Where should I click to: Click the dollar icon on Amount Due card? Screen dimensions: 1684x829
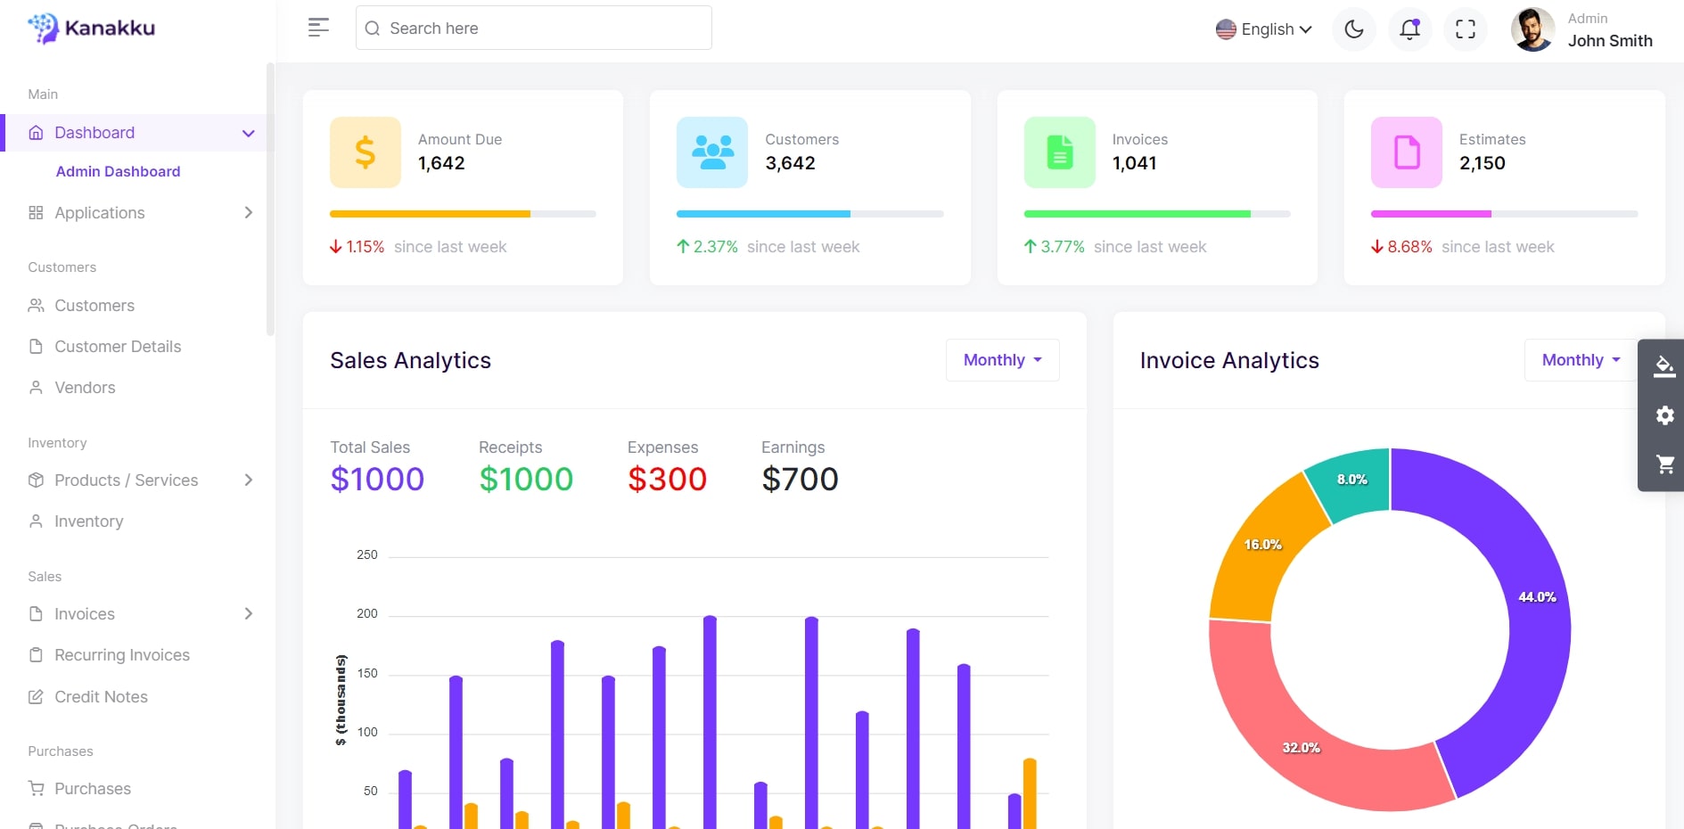tap(365, 152)
